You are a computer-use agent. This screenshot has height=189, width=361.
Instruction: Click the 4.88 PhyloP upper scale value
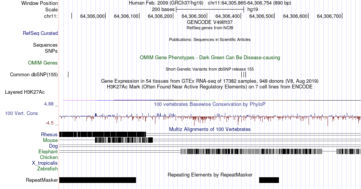49,104
